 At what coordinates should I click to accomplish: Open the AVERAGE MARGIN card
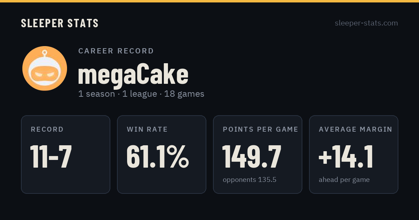(x=354, y=154)
